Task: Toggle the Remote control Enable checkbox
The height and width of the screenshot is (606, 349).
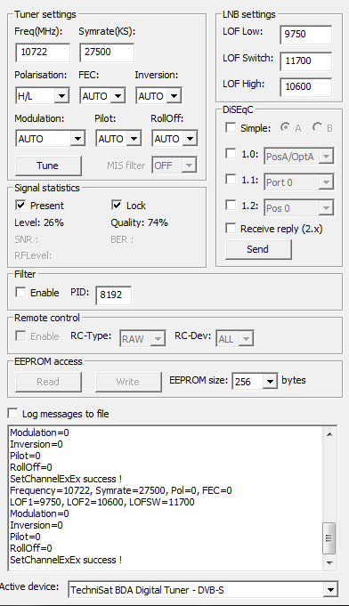Action: pyautogui.click(x=20, y=336)
